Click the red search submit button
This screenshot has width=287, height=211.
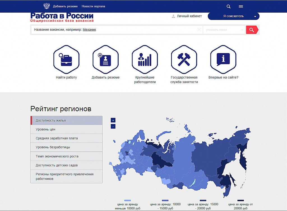(252, 30)
